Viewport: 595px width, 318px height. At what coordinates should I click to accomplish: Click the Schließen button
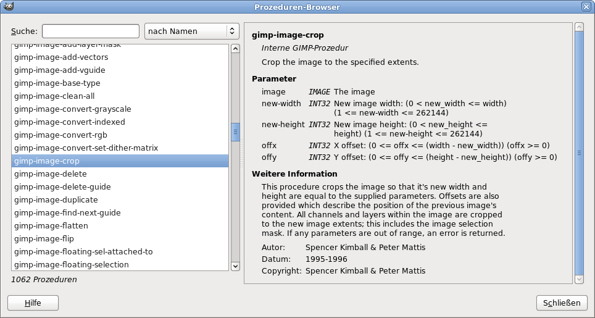click(x=562, y=303)
